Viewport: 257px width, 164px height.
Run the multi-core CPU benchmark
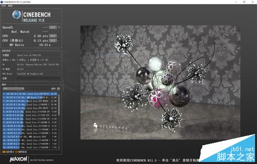coord(53,36)
